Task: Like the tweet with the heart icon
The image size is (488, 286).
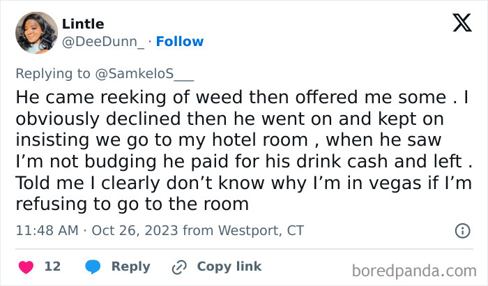Action: point(26,266)
